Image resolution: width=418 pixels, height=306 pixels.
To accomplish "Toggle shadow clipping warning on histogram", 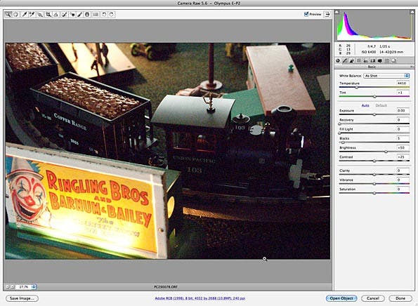I will tap(337, 12).
